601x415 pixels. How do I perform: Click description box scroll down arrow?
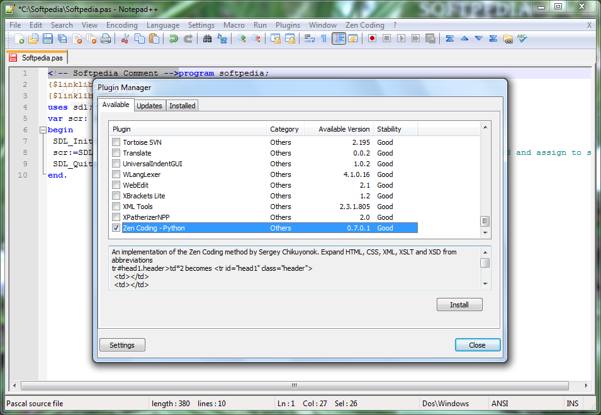click(x=485, y=284)
